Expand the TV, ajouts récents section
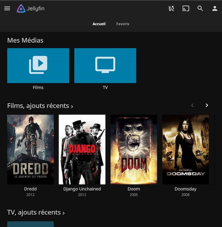 tap(36, 213)
